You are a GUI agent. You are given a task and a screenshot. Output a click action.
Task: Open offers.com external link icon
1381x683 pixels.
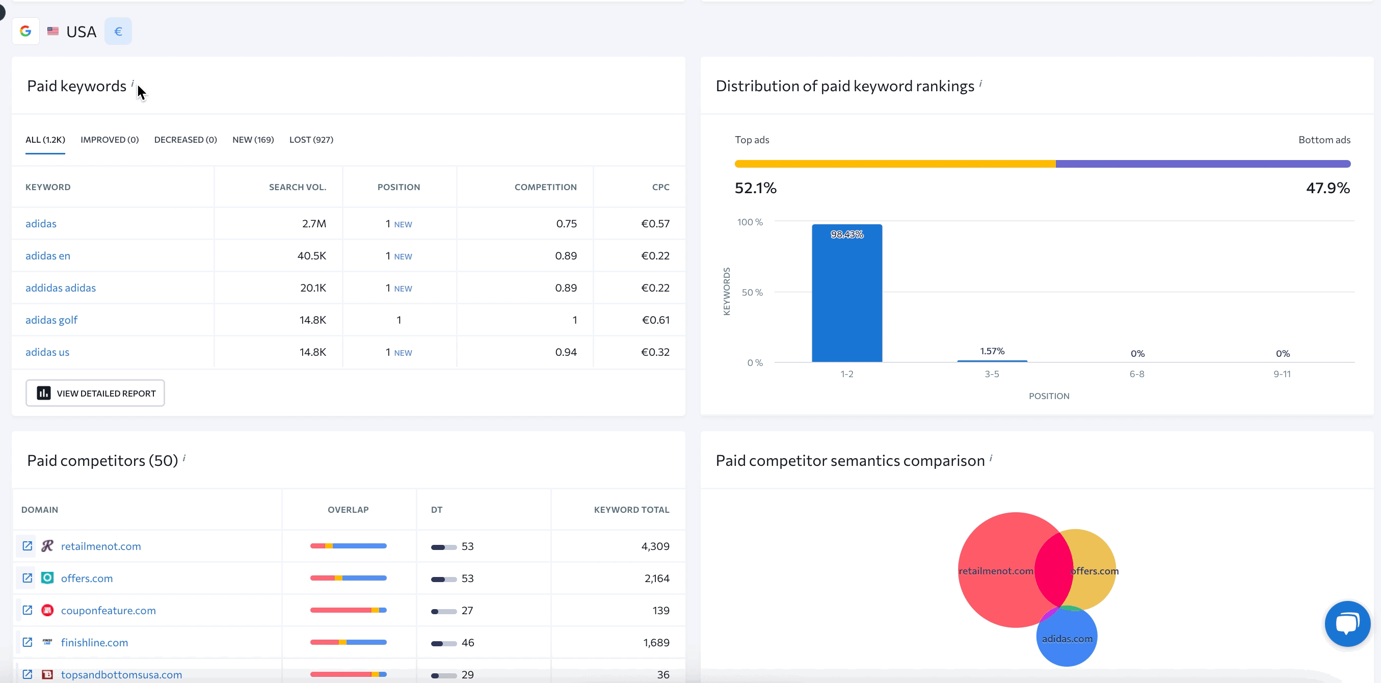[x=28, y=578]
